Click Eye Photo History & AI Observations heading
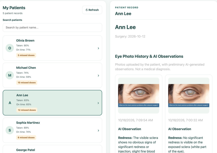The image size is (217, 153). point(149,56)
